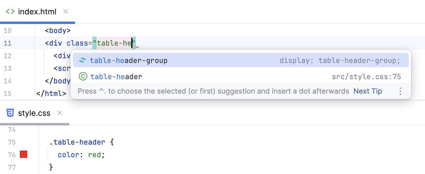Open the src/style.css:75 reference
Screen dimensions: 425x174
tap(367, 76)
